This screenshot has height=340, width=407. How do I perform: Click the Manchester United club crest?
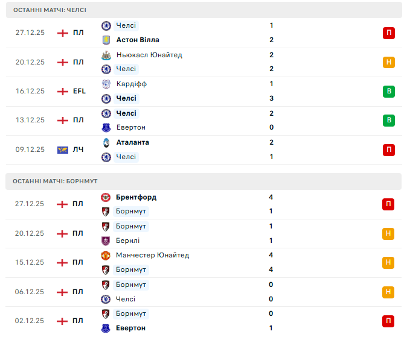point(106,255)
